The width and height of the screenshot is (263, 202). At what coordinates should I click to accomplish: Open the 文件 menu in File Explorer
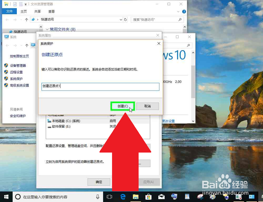tap(9, 11)
